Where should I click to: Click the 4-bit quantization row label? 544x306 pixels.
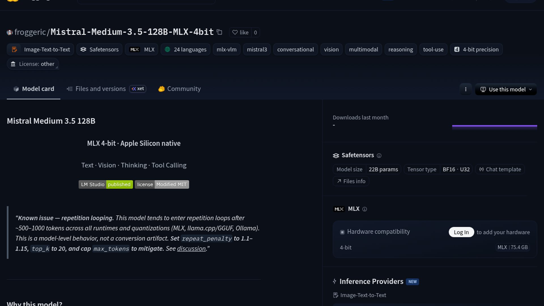346,248
